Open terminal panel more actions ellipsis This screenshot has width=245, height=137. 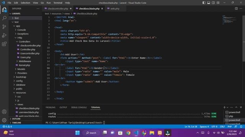coord(232,107)
